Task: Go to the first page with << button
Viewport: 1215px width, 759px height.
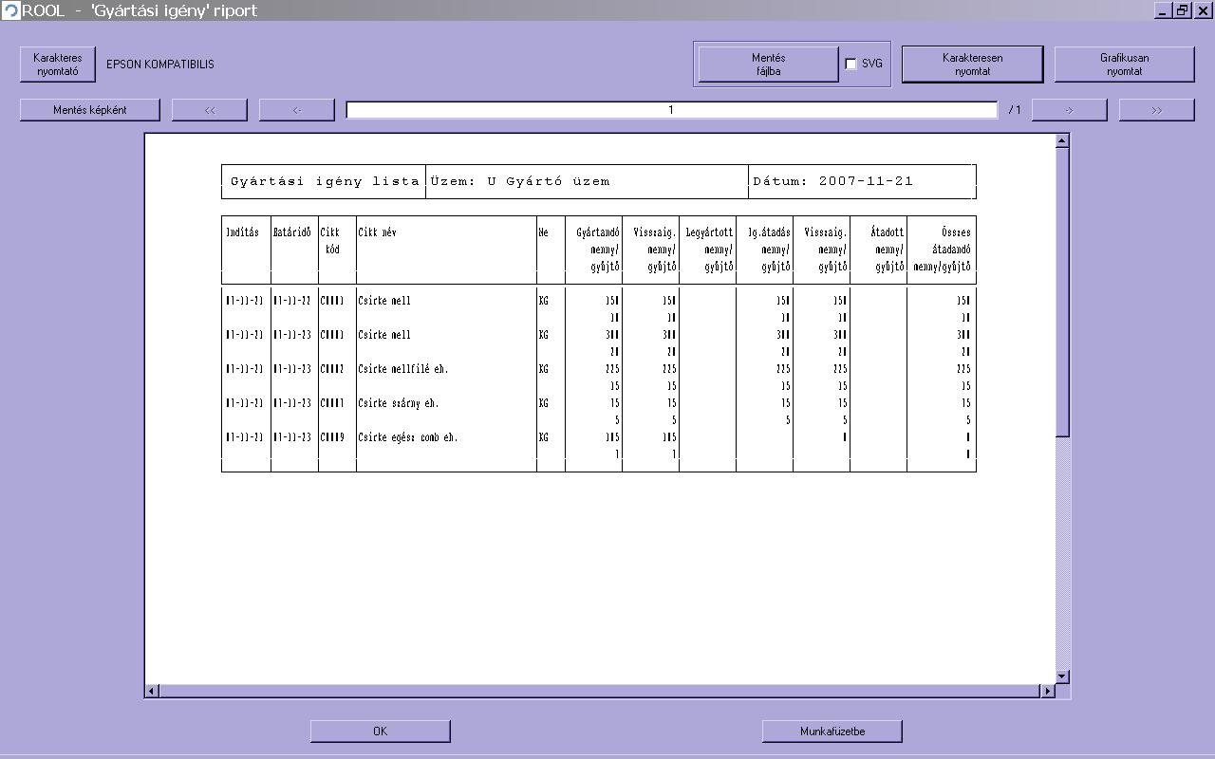Action: [x=210, y=110]
